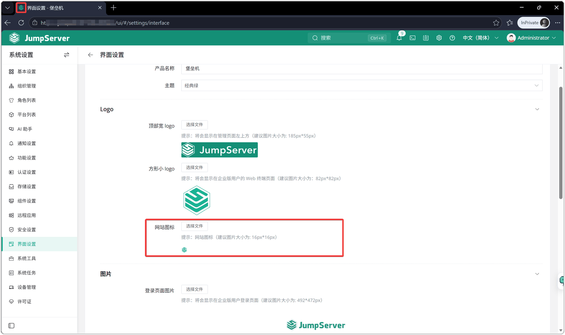Choose file for 网站图标
The image size is (565, 335).
(195, 226)
